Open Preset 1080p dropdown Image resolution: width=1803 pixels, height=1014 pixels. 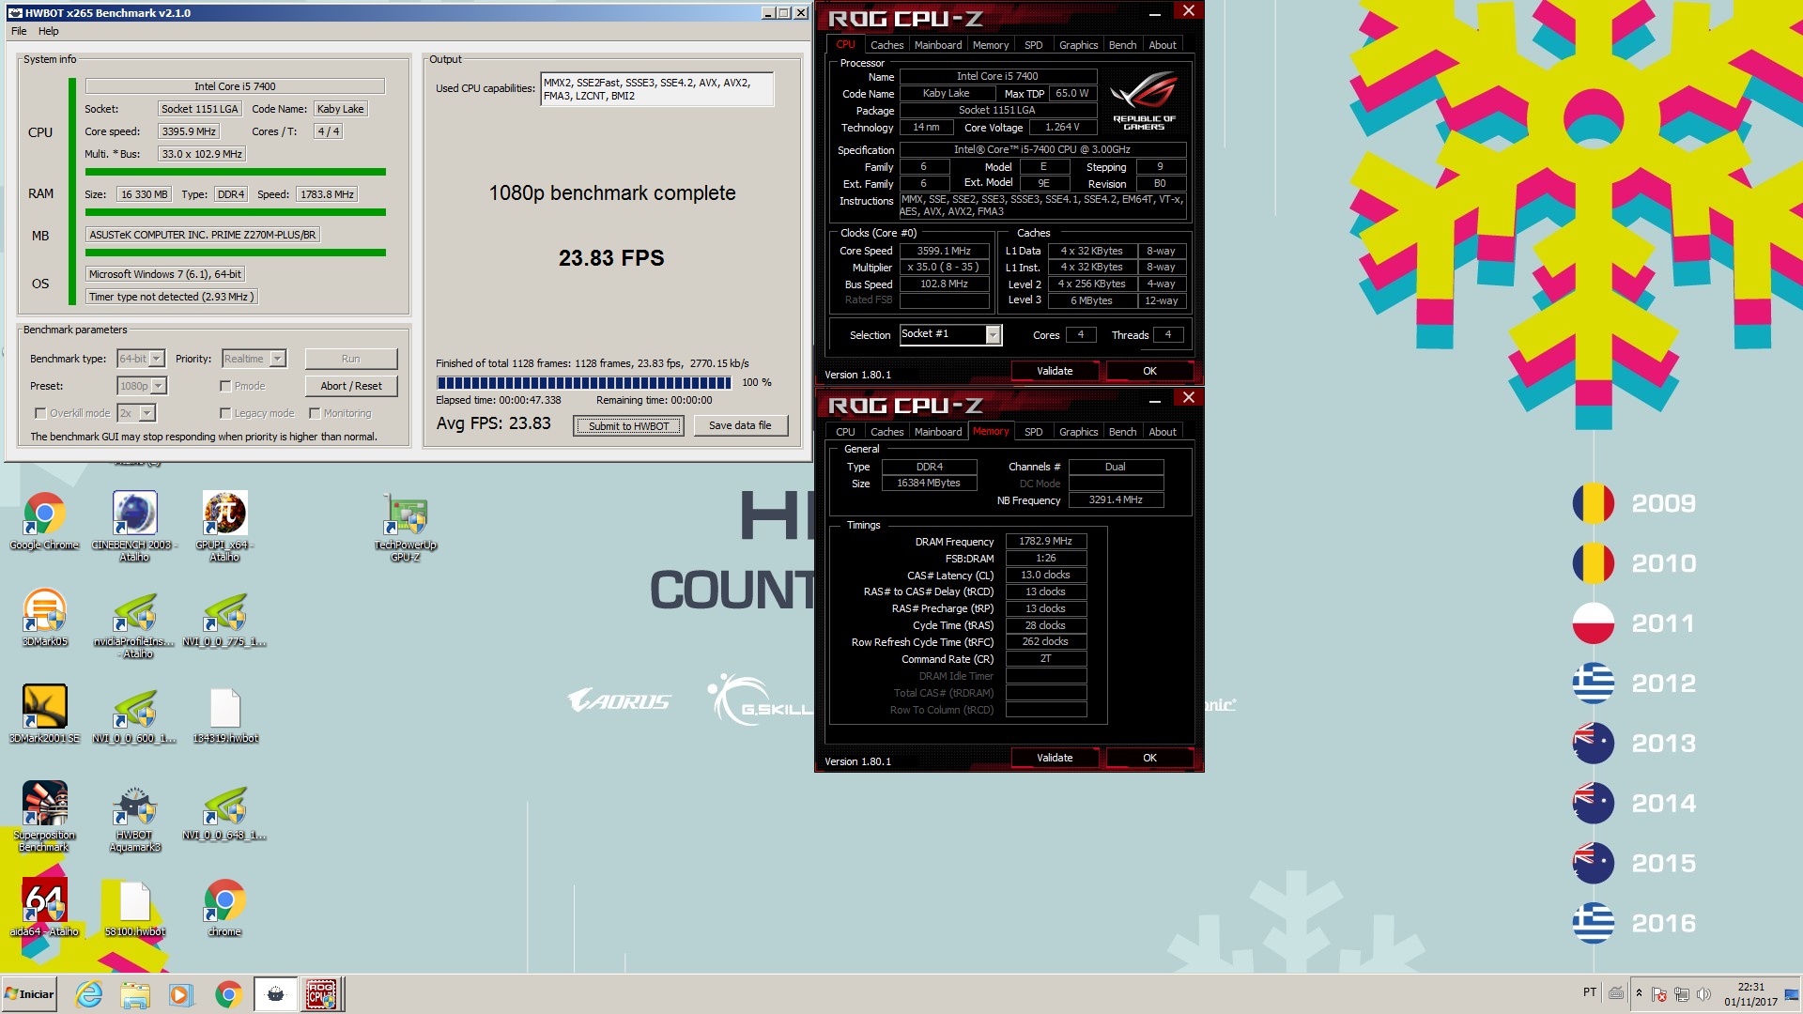pyautogui.click(x=142, y=386)
